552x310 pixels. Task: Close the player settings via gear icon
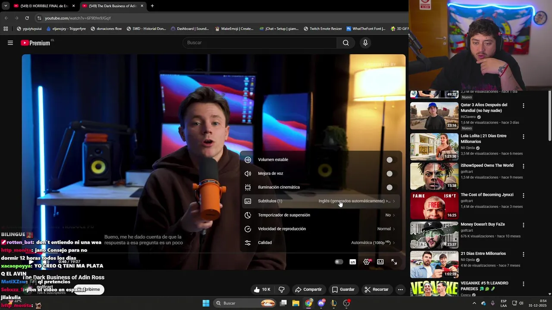[367, 262]
